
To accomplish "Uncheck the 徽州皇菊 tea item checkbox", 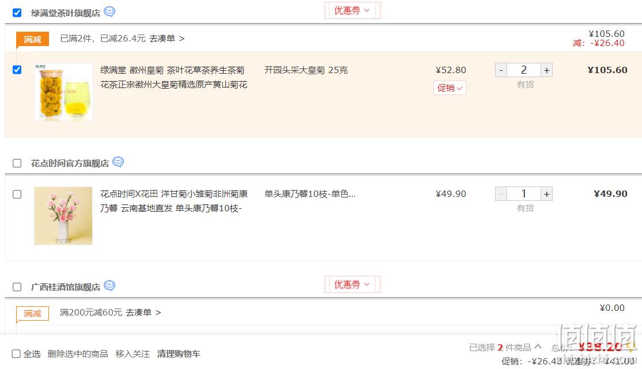I will (x=17, y=70).
